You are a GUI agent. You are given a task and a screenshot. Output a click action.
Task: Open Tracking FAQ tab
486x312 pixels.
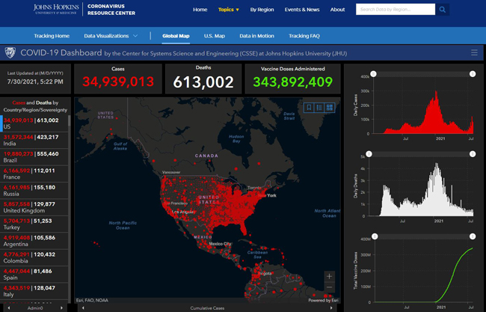304,36
